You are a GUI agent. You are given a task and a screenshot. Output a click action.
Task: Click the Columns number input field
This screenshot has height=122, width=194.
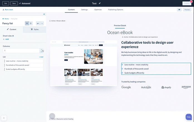(21, 51)
